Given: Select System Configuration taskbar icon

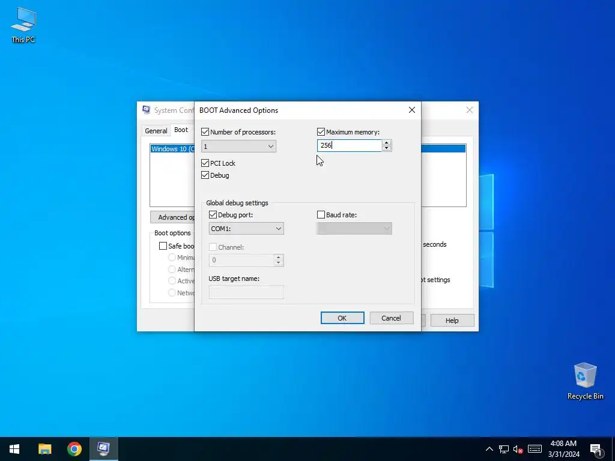Looking at the screenshot, I should (103, 449).
